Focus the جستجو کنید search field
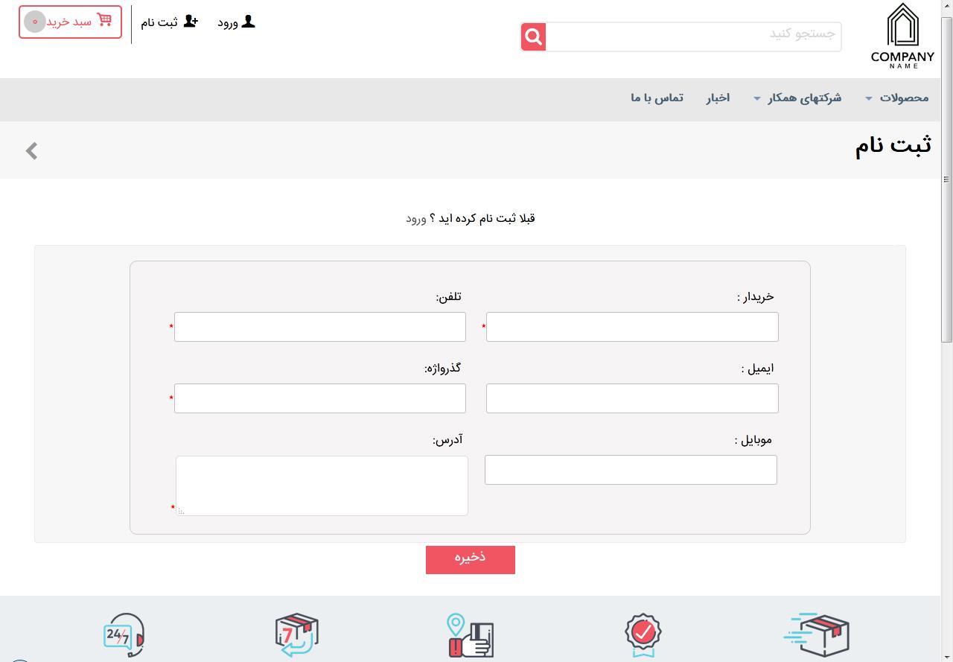The image size is (953, 662). pos(693,36)
